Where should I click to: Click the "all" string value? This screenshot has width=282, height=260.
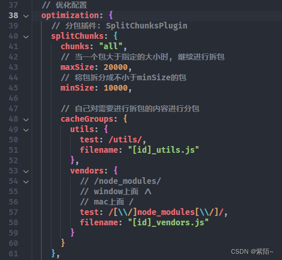pos(111,46)
